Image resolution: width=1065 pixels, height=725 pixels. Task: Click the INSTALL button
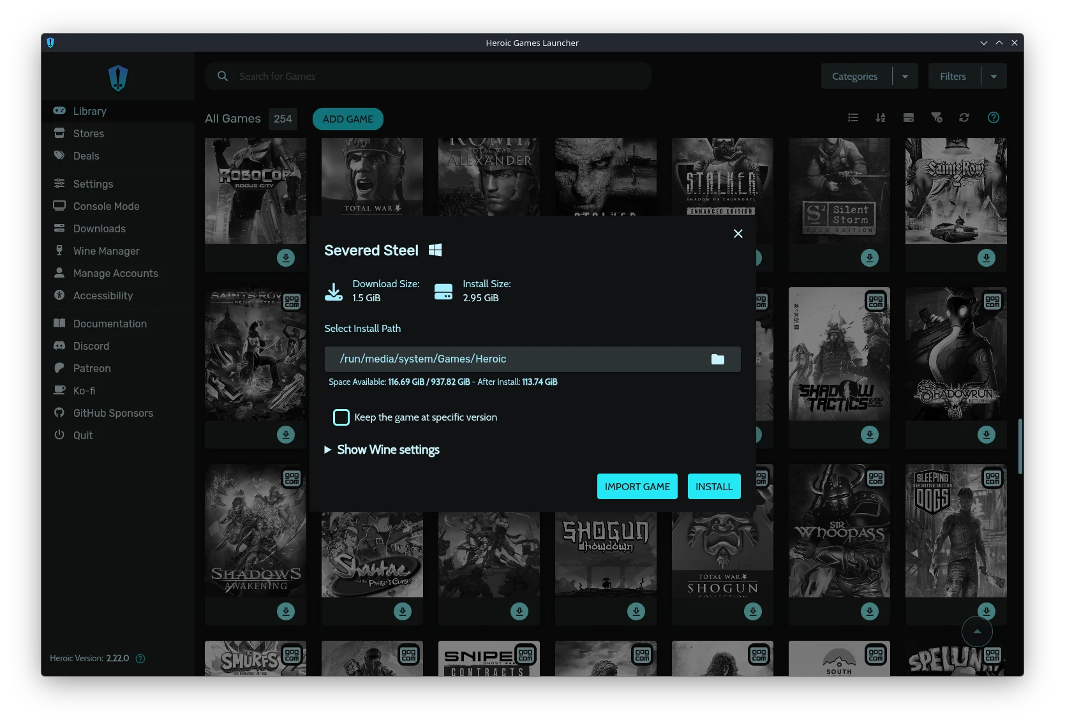[x=714, y=486]
